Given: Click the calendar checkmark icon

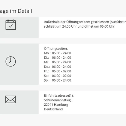Looking at the screenshot, I should pos(10,25).
